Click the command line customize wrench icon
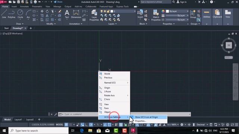This screenshot has height=134, width=239. (56, 114)
